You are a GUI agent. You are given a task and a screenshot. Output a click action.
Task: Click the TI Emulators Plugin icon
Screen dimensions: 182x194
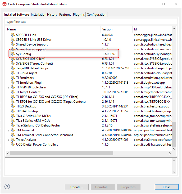(x=13, y=83)
